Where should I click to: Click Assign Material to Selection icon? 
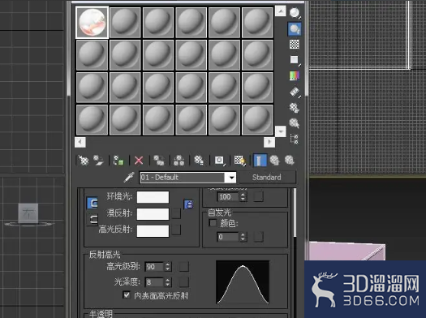[118, 161]
